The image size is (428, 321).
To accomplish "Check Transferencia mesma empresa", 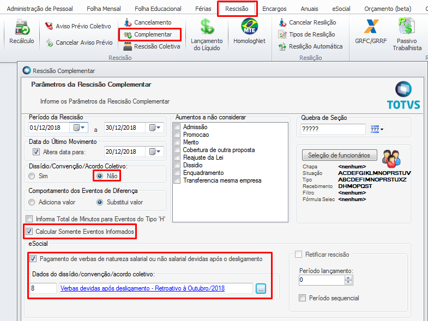I will 177,180.
